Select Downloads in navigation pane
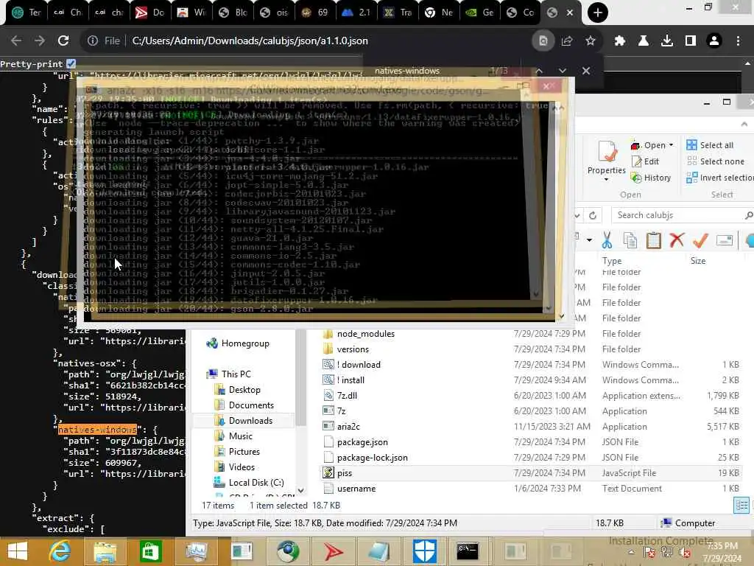The width and height of the screenshot is (754, 566). point(243,420)
